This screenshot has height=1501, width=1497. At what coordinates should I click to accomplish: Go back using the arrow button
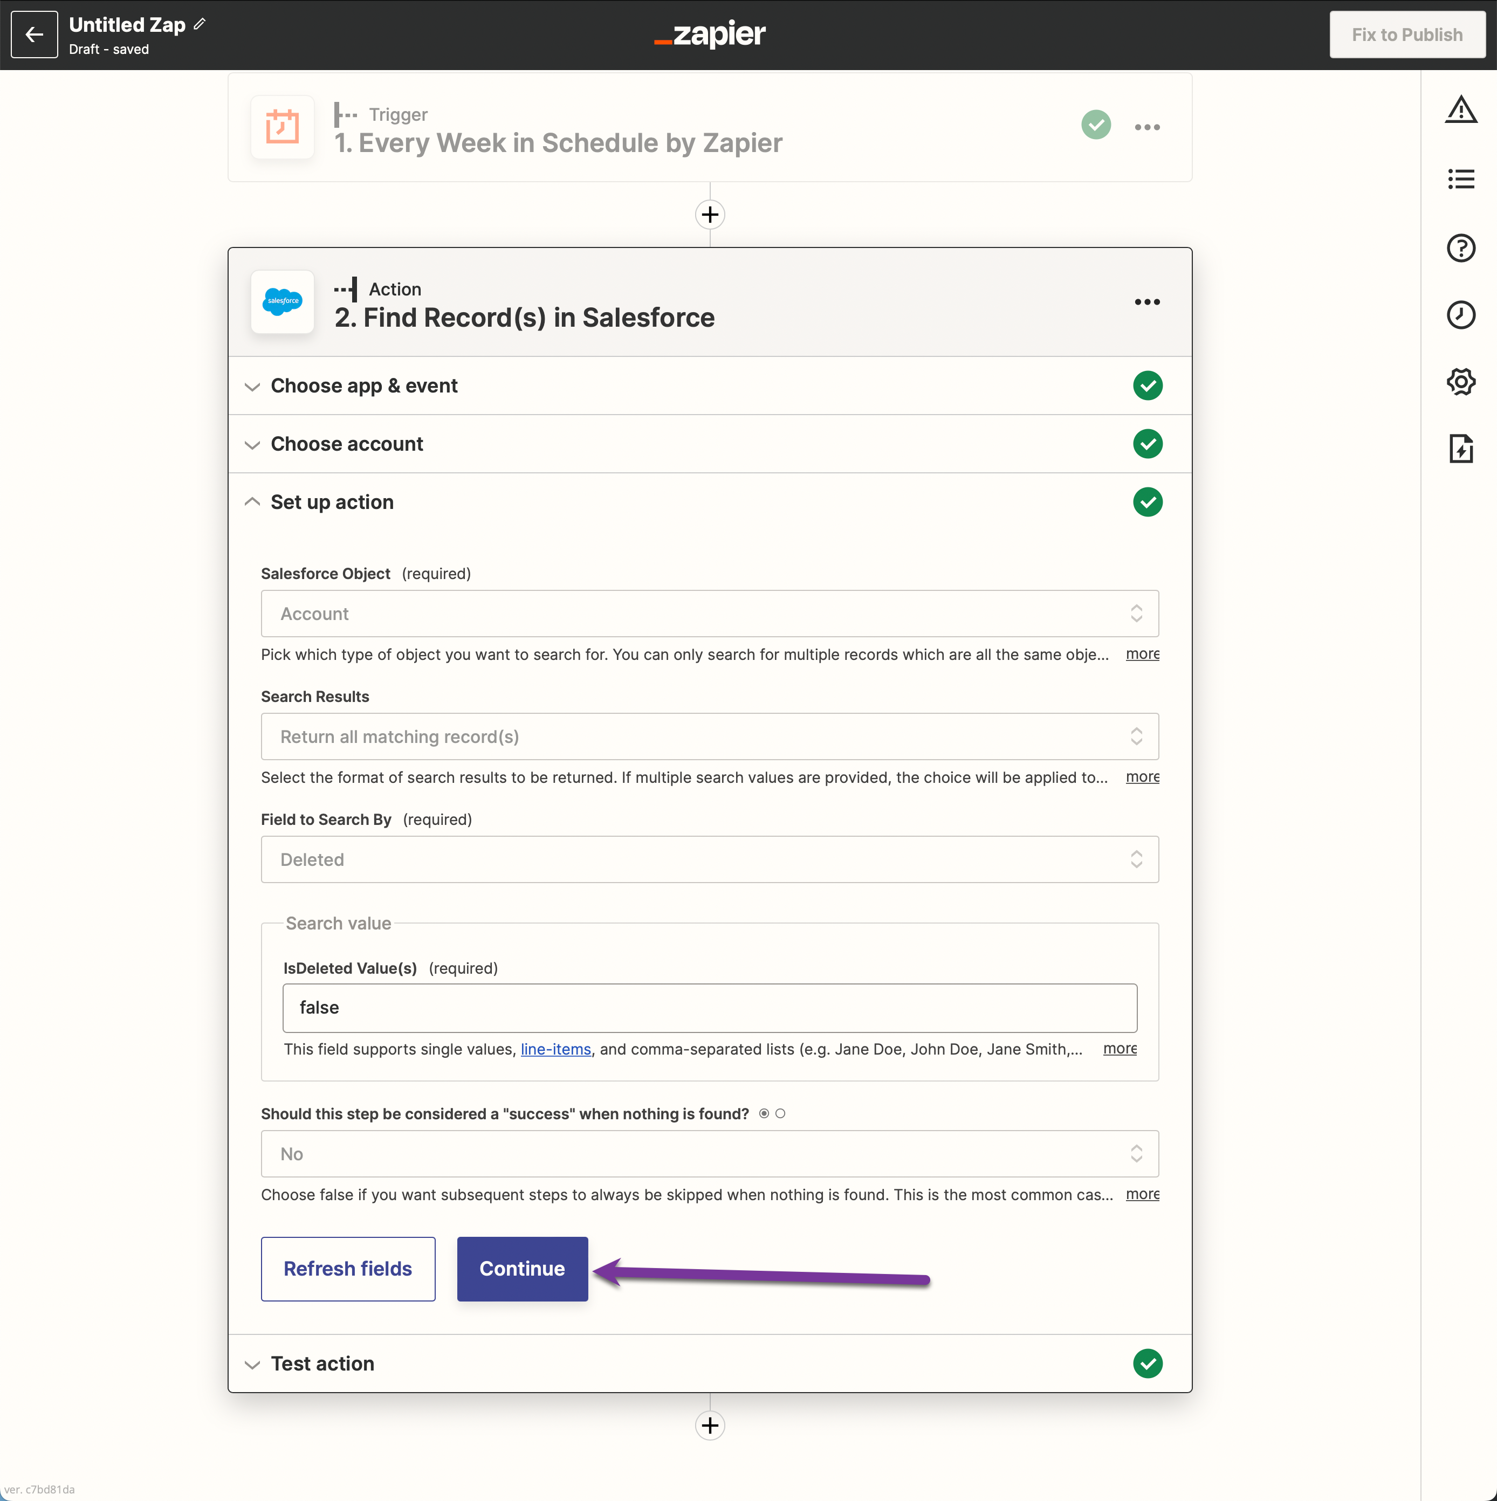[x=34, y=34]
